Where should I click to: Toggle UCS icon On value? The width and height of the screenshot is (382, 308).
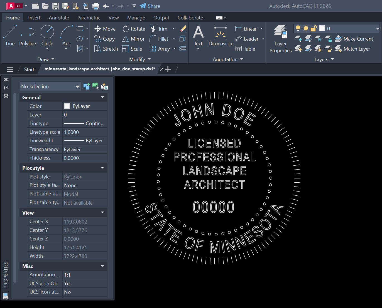point(85,283)
